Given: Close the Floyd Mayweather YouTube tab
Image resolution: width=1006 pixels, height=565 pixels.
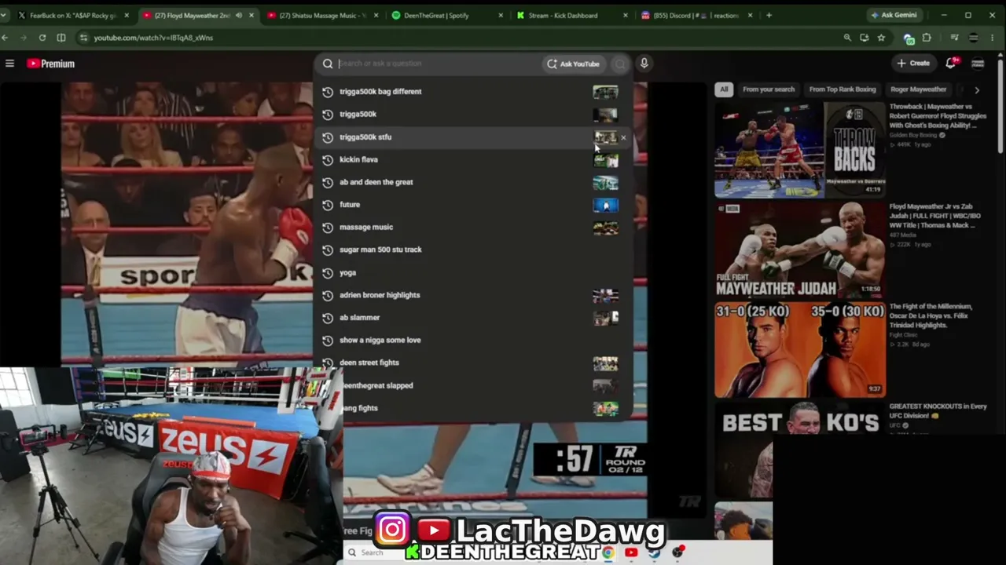Looking at the screenshot, I should click(251, 15).
